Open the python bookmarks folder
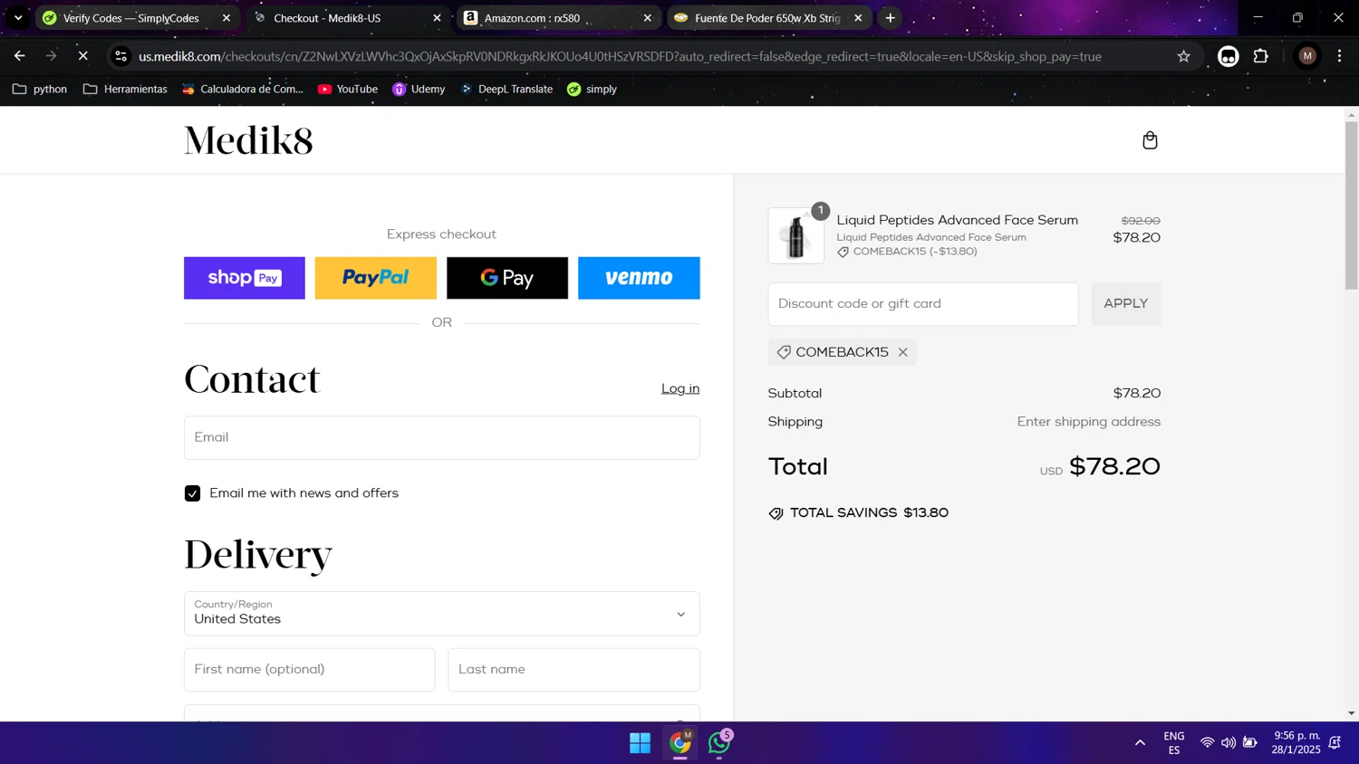 [x=40, y=89]
